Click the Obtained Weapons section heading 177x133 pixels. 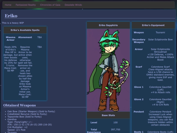coord(20,105)
